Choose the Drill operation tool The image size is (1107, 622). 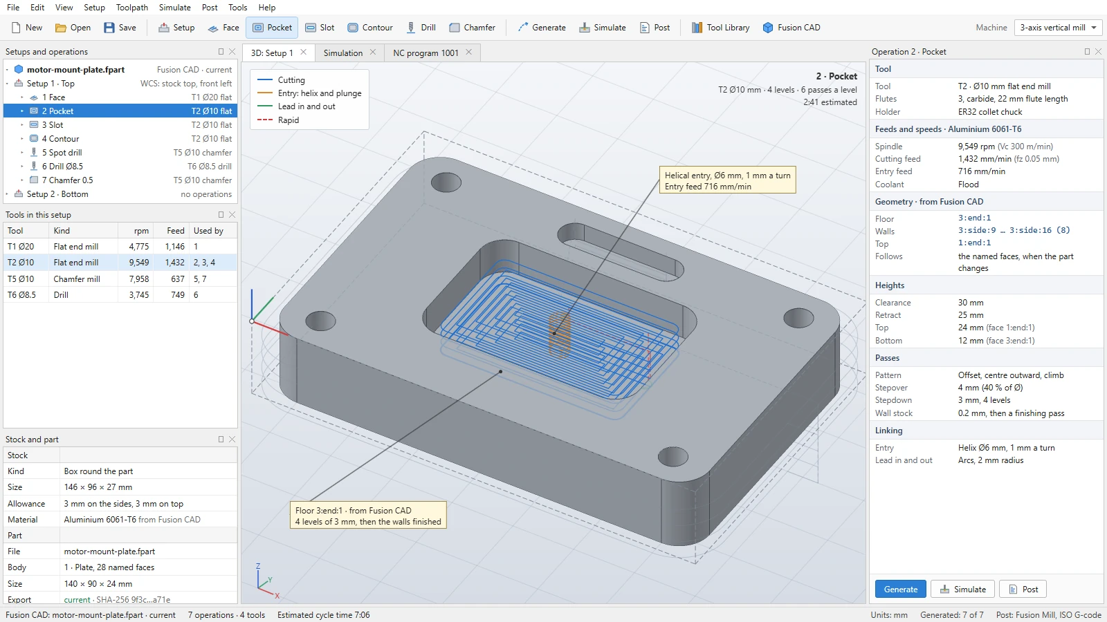pos(421,28)
